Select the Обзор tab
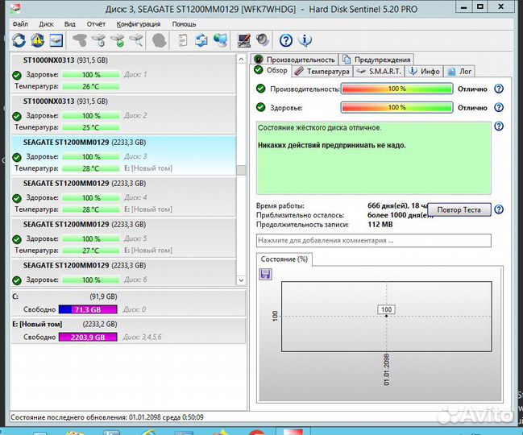 [271, 70]
